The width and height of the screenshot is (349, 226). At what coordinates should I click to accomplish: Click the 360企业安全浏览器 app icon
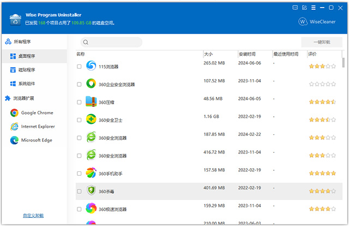pyautogui.click(x=91, y=84)
